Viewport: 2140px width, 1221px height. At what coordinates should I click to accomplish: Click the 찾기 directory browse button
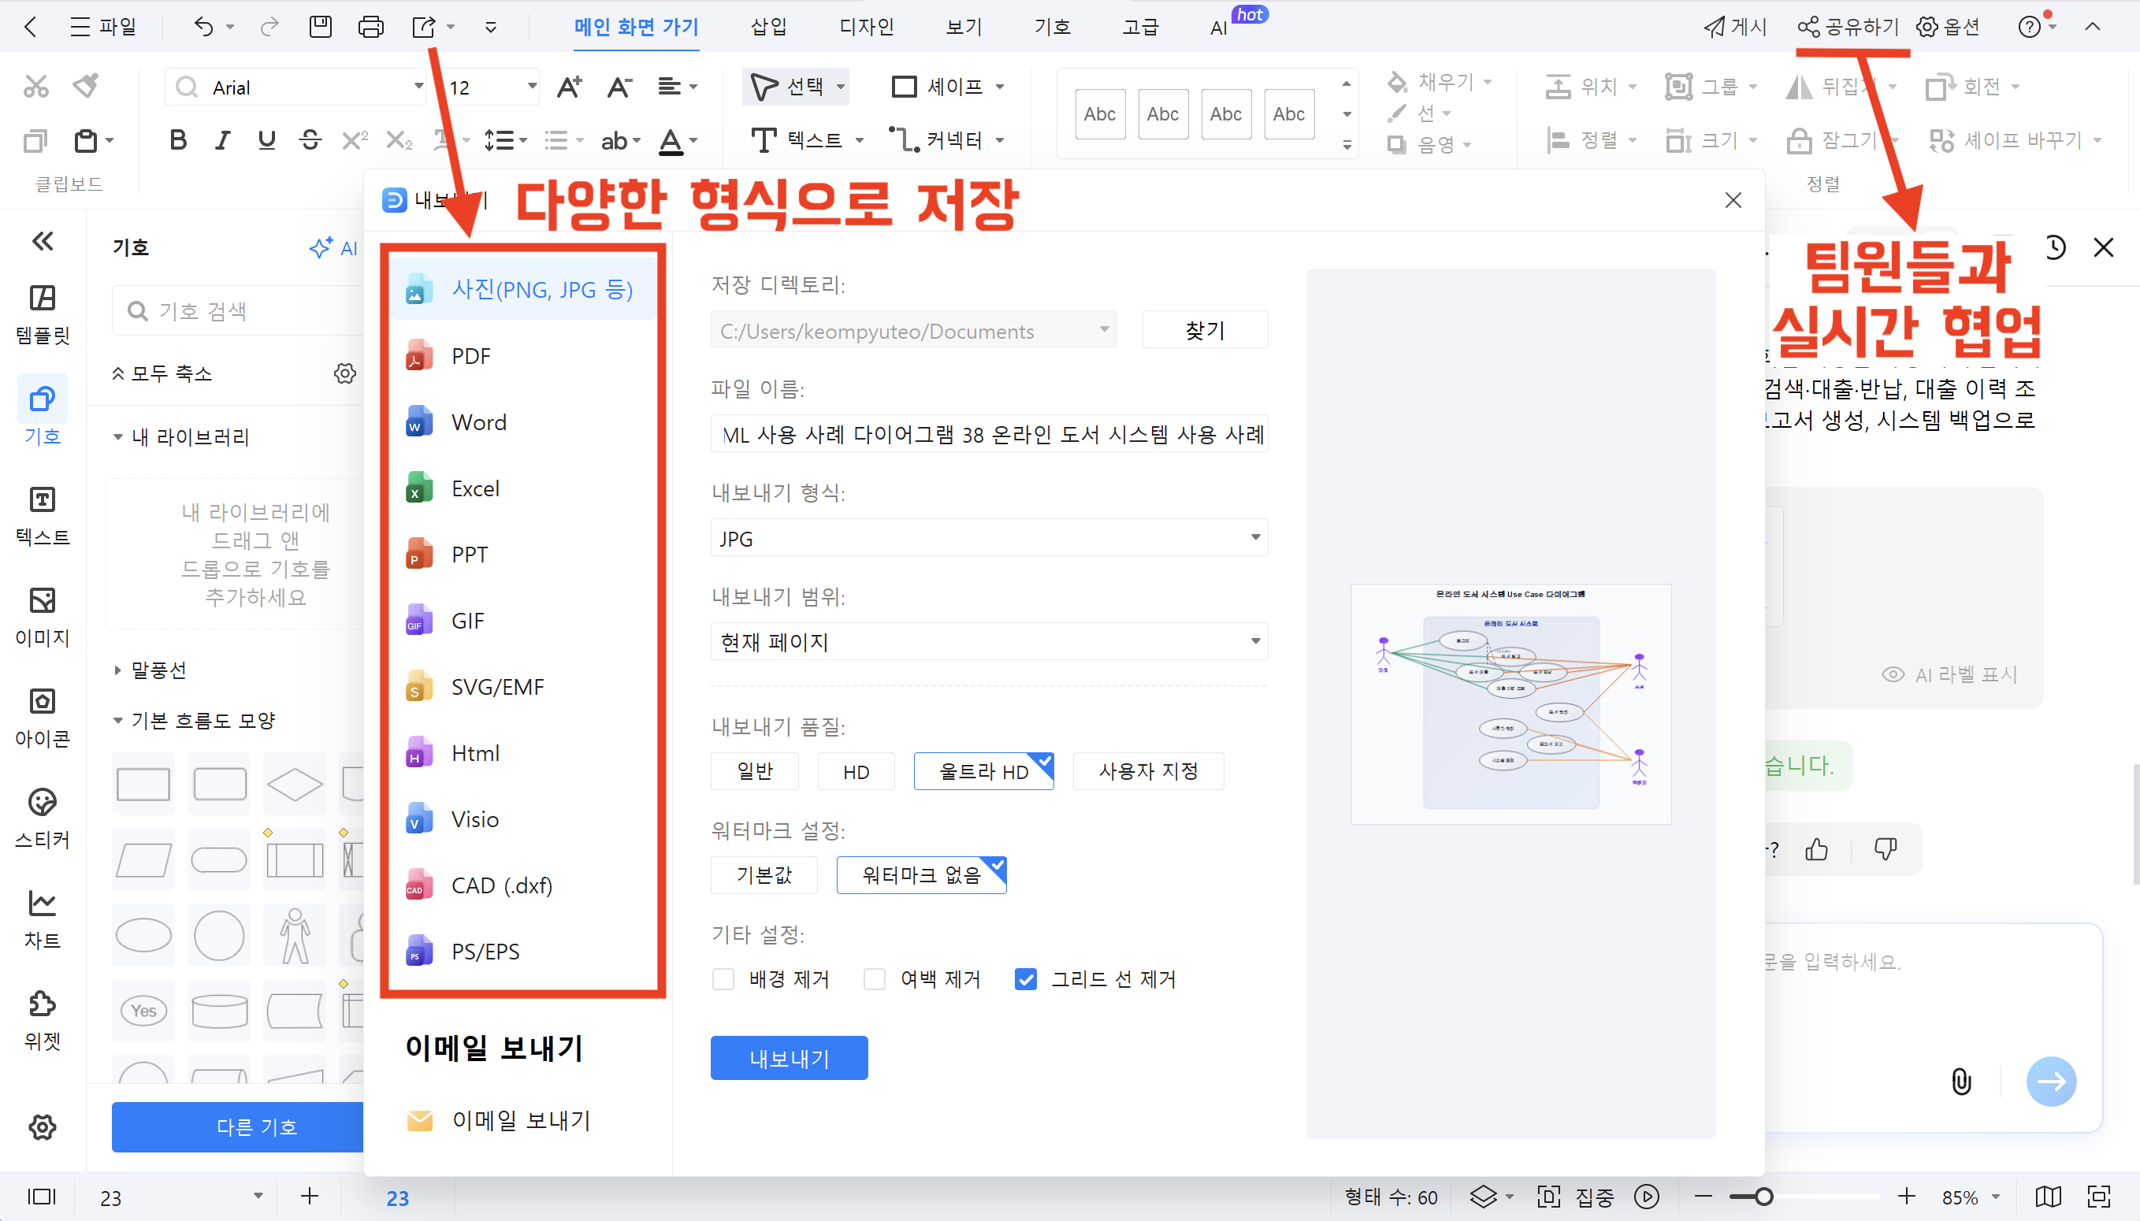click(1204, 329)
